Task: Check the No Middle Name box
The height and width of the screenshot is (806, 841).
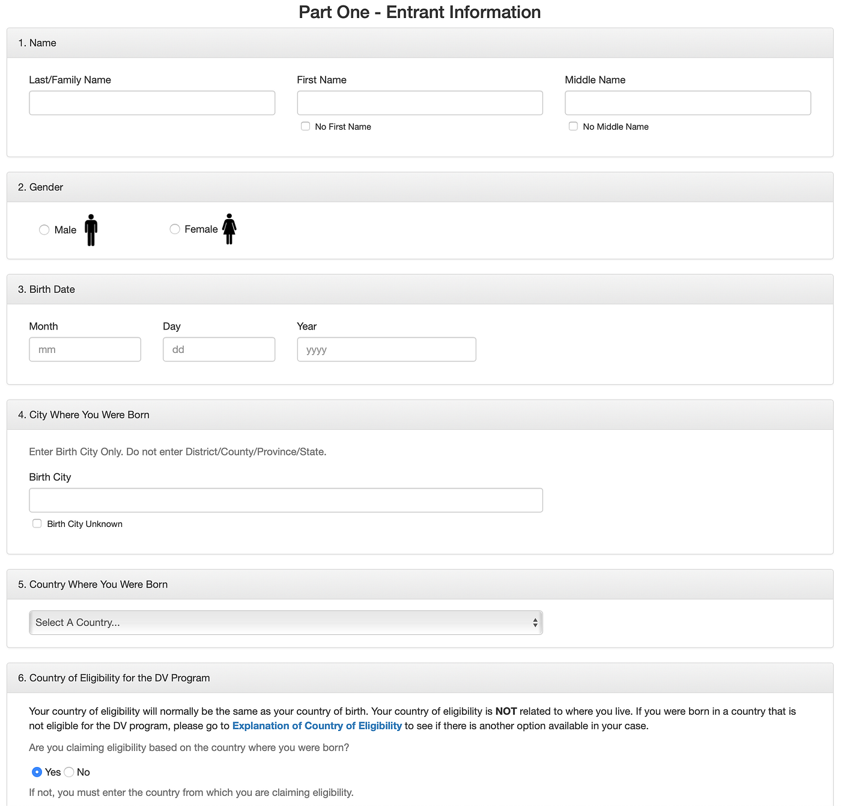Action: point(574,126)
